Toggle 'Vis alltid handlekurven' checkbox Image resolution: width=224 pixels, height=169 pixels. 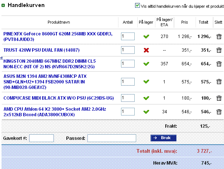pyautogui.click(x=137, y=6)
